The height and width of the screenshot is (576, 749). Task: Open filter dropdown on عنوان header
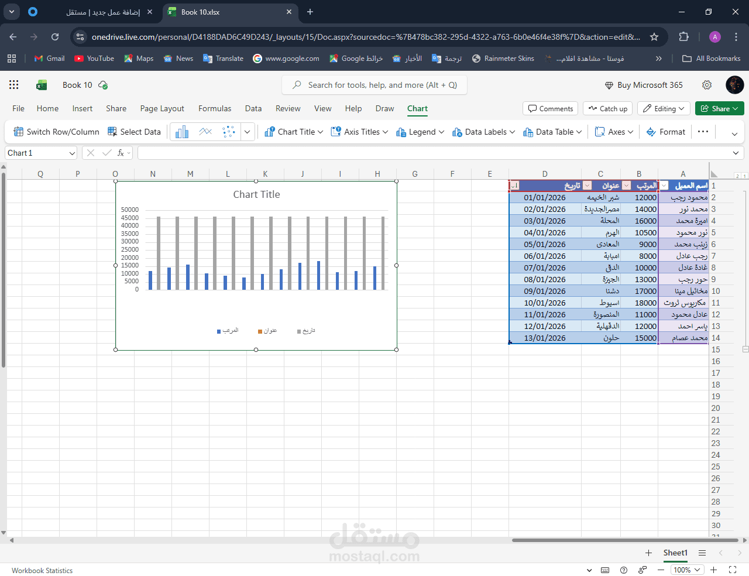click(587, 186)
